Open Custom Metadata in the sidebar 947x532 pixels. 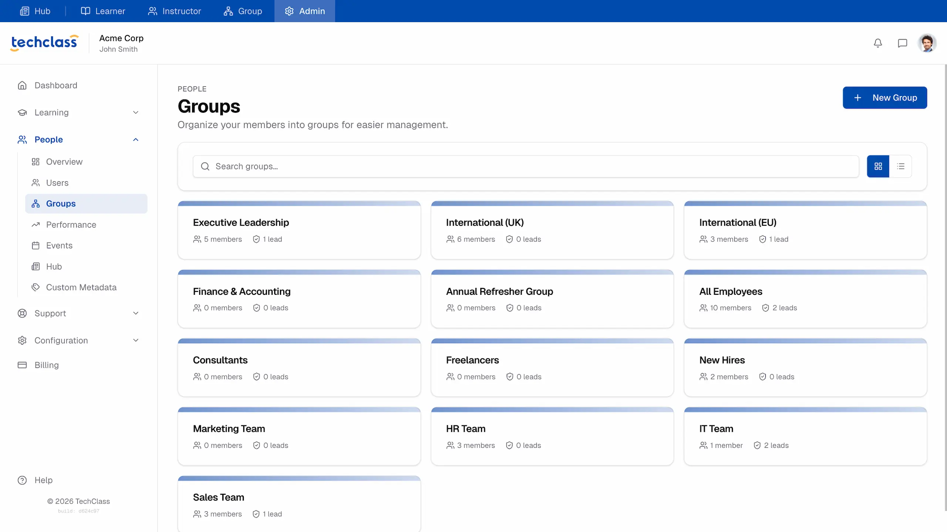pos(81,287)
